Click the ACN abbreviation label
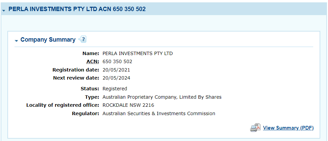The height and width of the screenshot is (141, 328). (x=93, y=61)
